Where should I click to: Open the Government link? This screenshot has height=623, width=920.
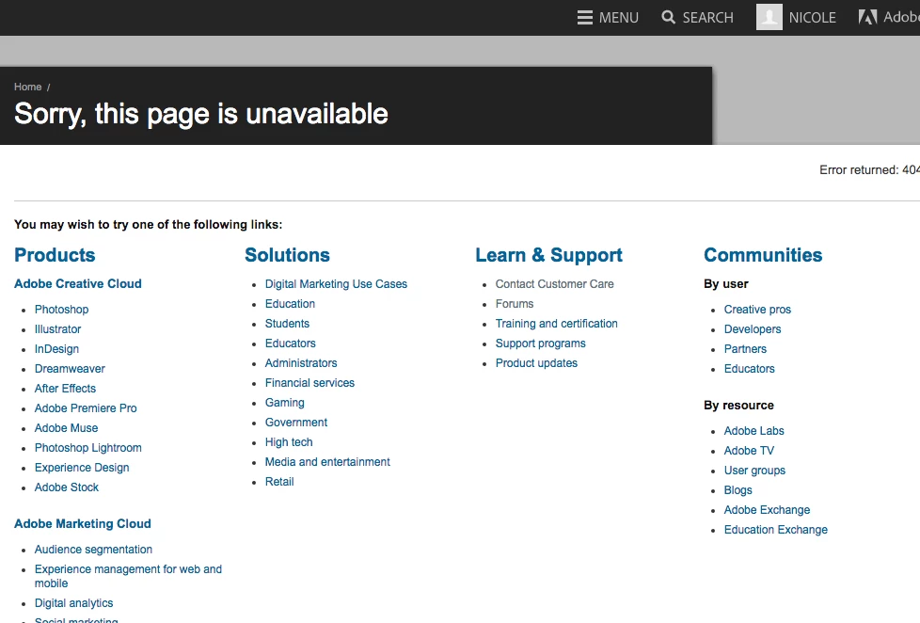click(296, 423)
